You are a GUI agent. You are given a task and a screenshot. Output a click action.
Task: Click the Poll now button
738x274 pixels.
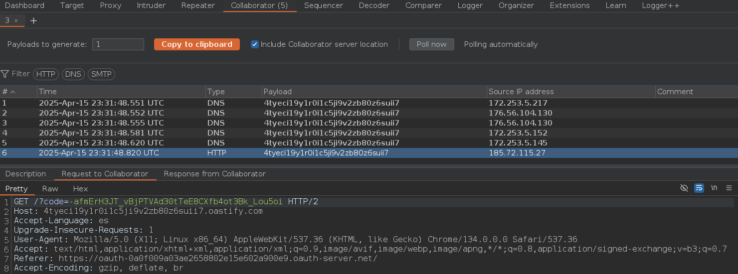click(x=431, y=44)
